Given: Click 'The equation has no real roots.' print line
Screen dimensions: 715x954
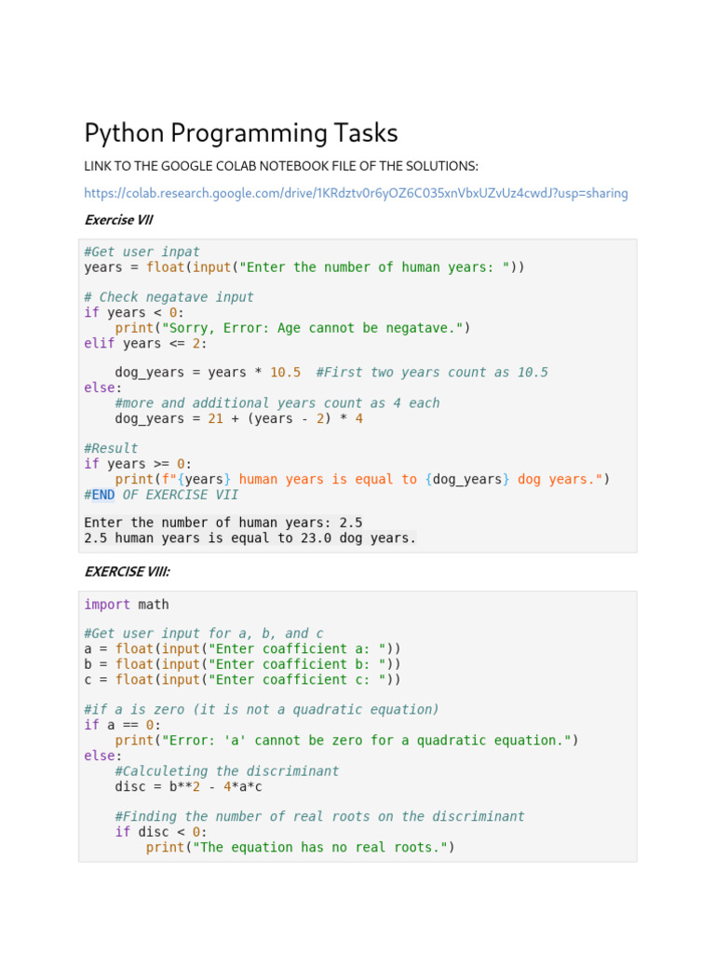Looking at the screenshot, I should [301, 848].
